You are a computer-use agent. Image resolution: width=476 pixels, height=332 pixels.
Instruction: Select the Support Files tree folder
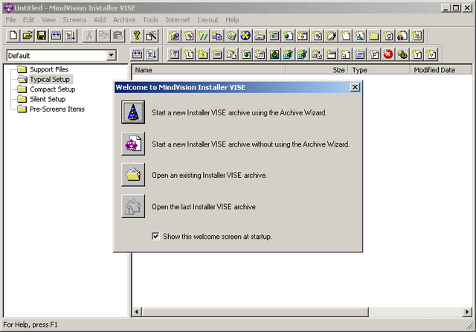coord(49,69)
